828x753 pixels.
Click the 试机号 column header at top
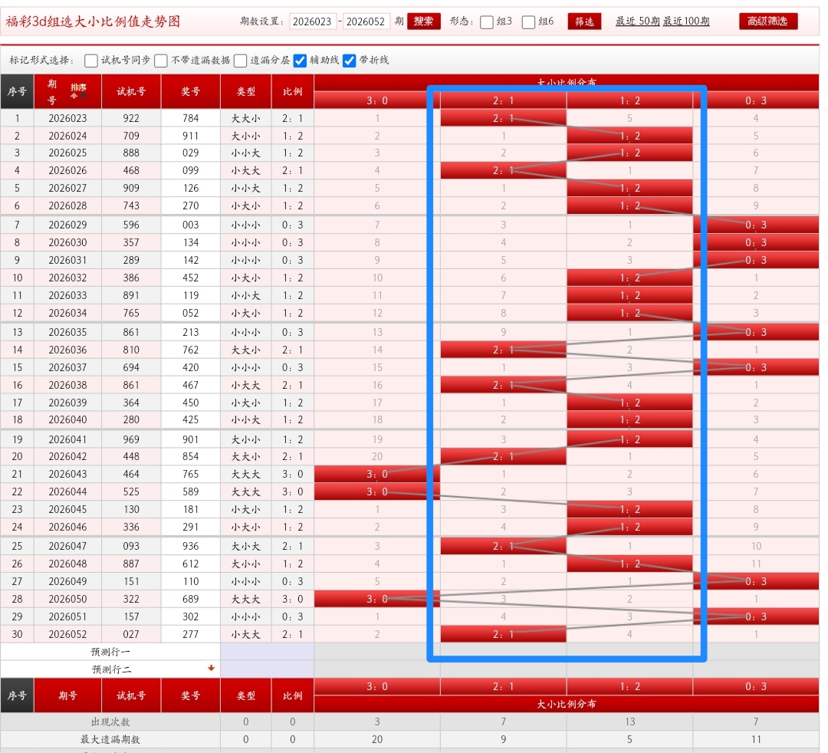click(131, 91)
